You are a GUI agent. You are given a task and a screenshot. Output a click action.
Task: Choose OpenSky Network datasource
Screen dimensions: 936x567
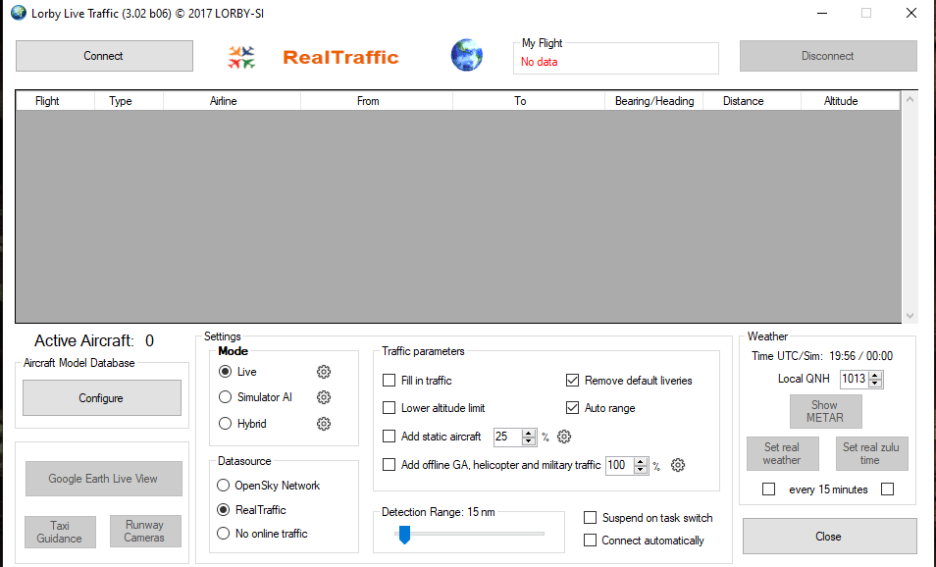[x=224, y=486]
